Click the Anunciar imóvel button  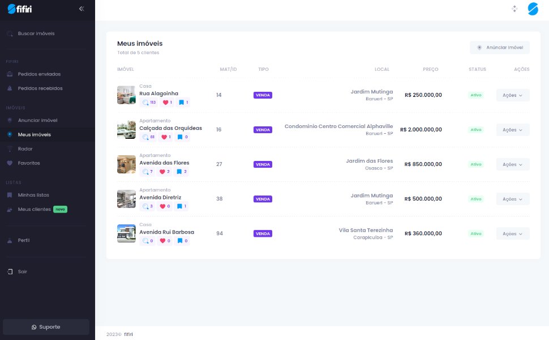click(x=500, y=48)
